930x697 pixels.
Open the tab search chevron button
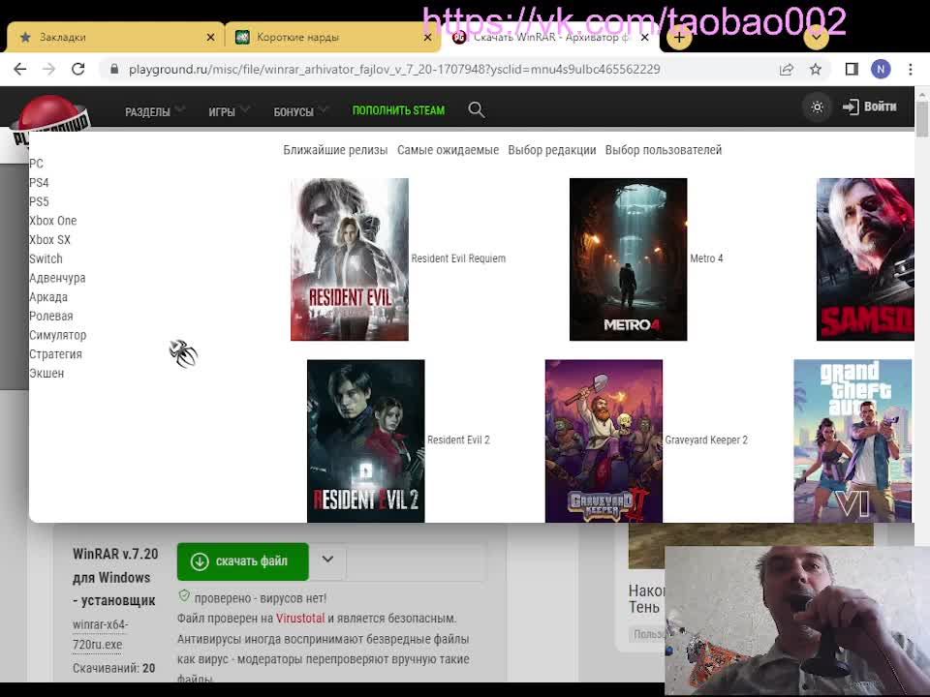pos(816,38)
